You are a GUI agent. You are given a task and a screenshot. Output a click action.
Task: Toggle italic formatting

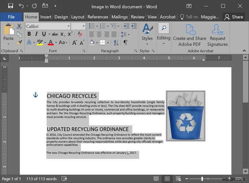click(37, 34)
